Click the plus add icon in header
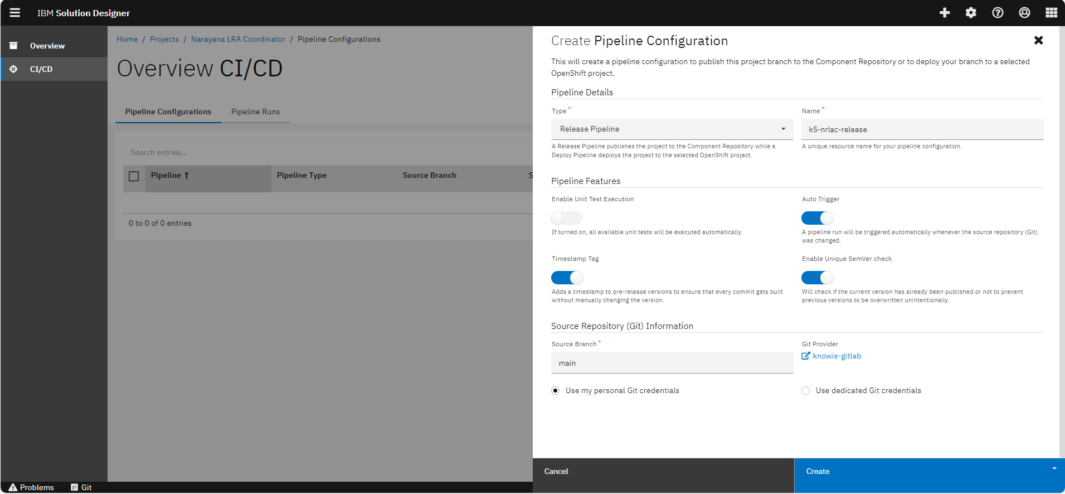The image size is (1065, 494). pyautogui.click(x=945, y=13)
